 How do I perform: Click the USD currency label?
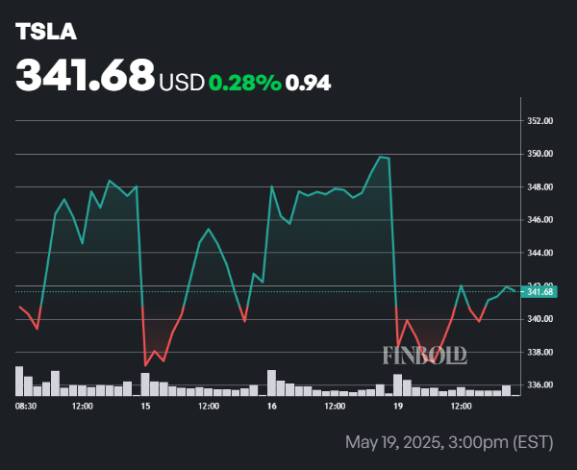[x=182, y=83]
